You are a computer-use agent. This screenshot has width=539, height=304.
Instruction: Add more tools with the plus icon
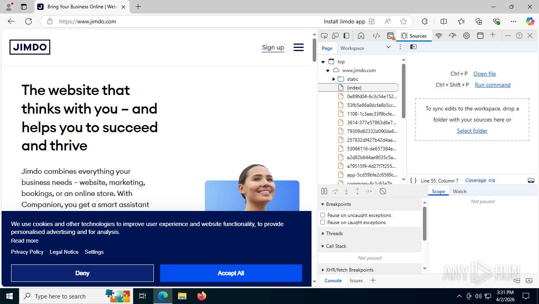point(493,35)
